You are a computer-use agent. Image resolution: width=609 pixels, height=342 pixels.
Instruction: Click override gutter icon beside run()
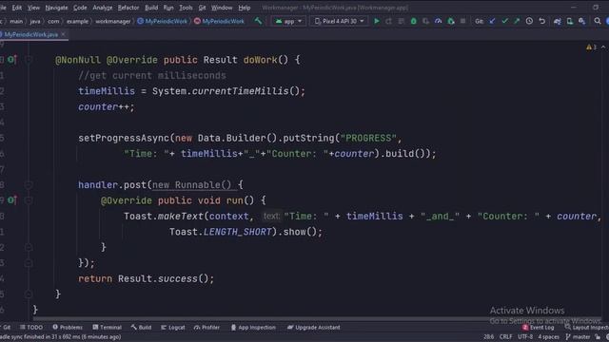(x=12, y=200)
